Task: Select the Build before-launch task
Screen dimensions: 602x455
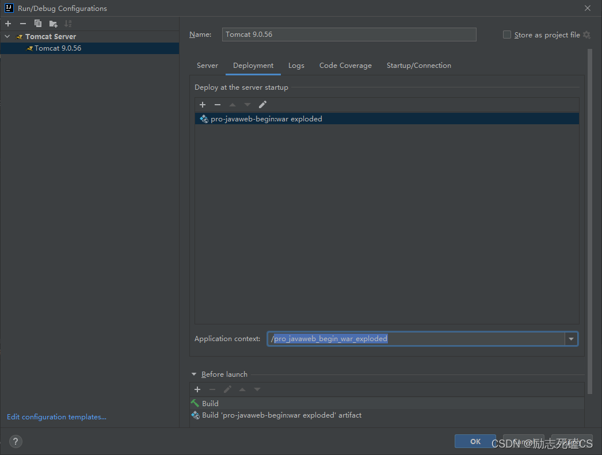Action: click(x=387, y=403)
